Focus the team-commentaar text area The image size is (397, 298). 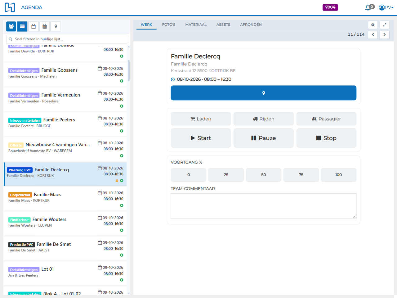point(264,206)
